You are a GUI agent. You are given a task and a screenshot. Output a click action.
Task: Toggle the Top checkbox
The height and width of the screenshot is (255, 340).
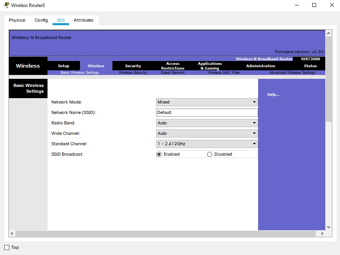(7, 247)
